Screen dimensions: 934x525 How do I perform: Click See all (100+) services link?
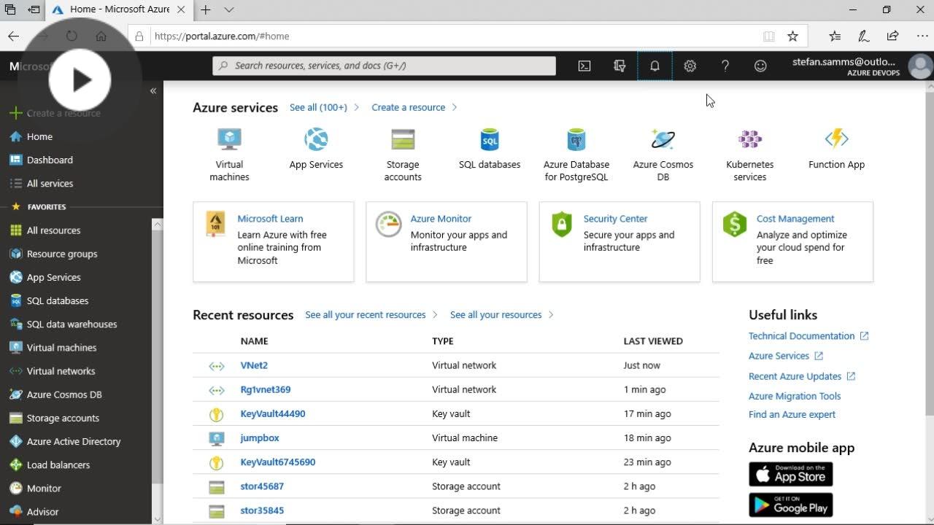(x=318, y=107)
